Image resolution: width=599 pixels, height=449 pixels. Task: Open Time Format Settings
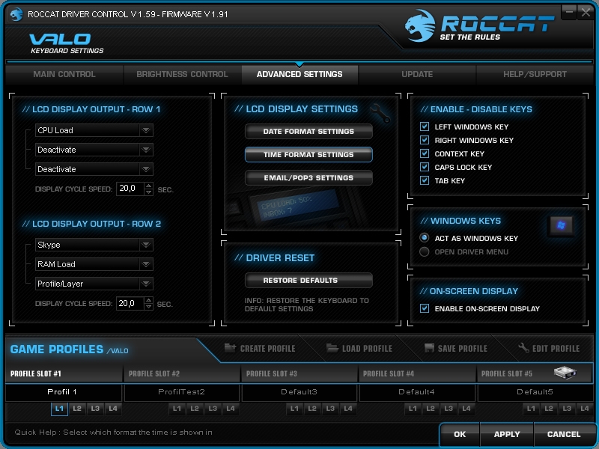point(308,155)
